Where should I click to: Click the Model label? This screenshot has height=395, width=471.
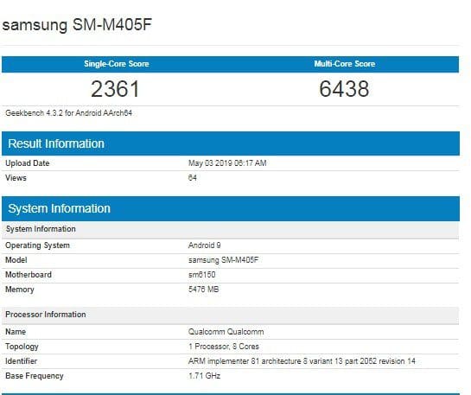coord(16,260)
